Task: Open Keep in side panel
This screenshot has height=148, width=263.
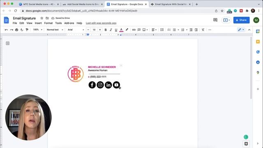Action: pyautogui.click(x=258, y=42)
